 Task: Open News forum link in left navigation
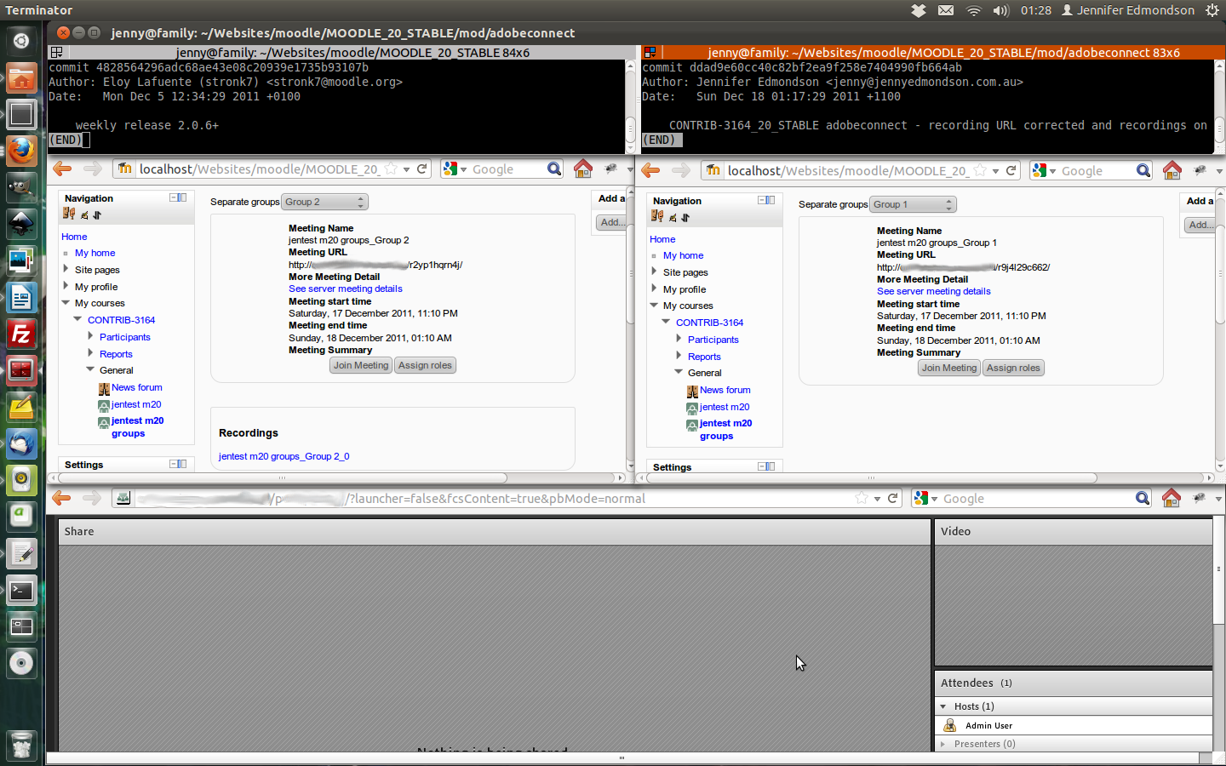(x=137, y=387)
